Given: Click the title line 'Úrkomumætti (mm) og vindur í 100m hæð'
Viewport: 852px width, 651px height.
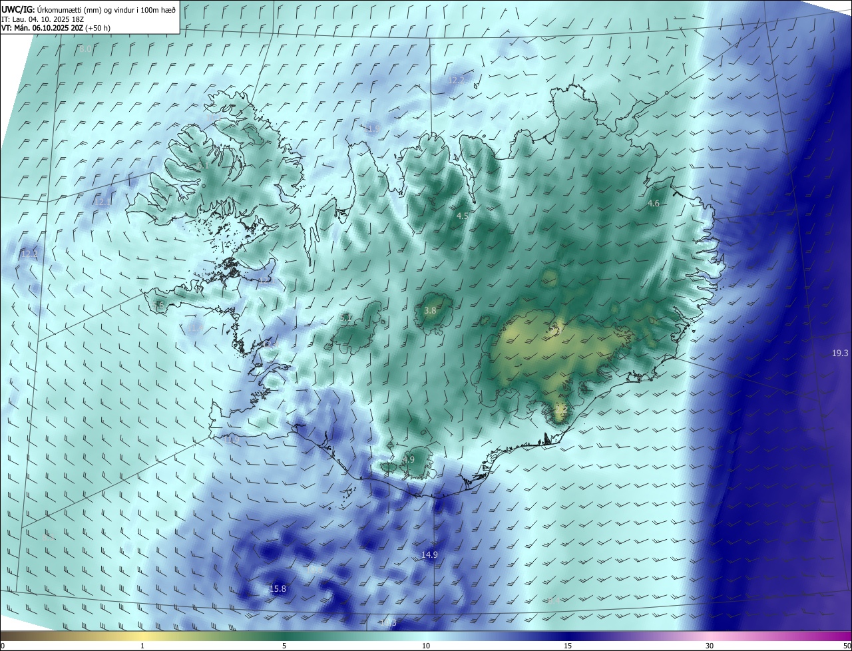Looking at the screenshot, I should click(105, 10).
